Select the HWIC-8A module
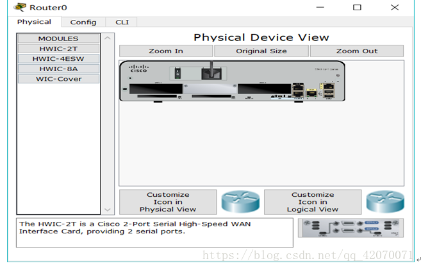 (58, 69)
